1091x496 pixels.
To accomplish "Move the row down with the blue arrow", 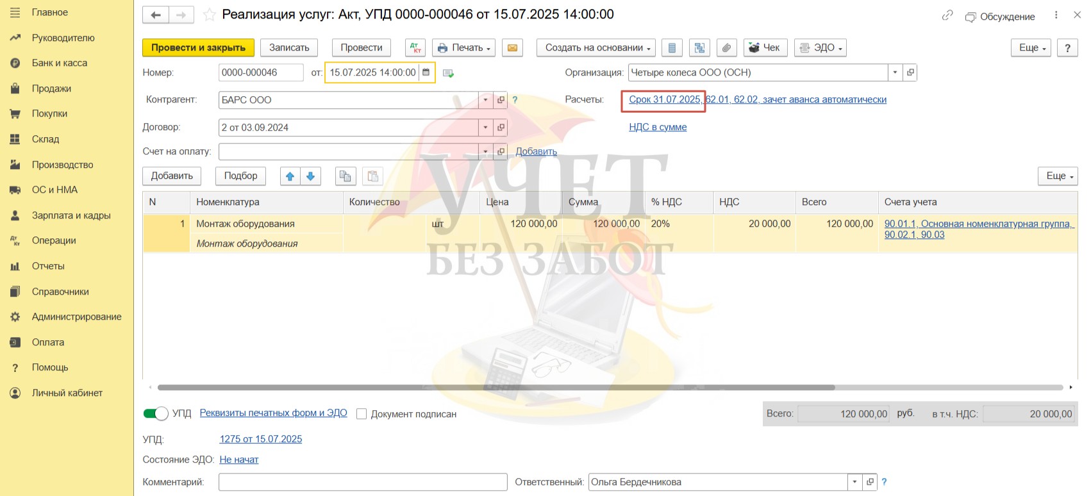I will pyautogui.click(x=311, y=176).
